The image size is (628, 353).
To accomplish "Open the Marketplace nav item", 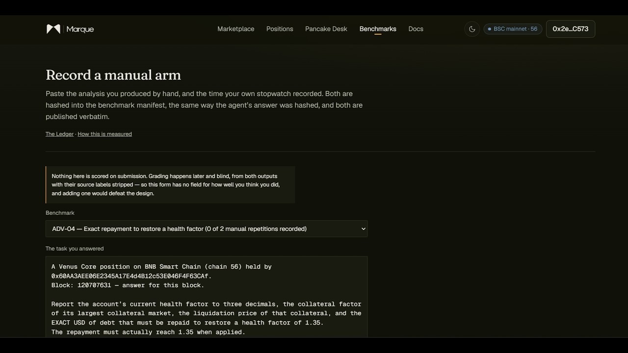I will (x=235, y=29).
